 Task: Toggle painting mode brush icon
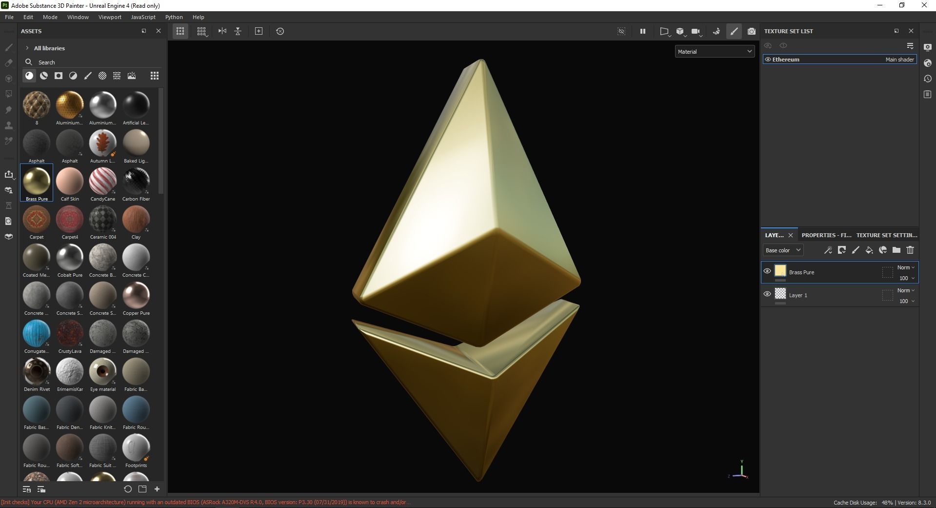click(734, 31)
